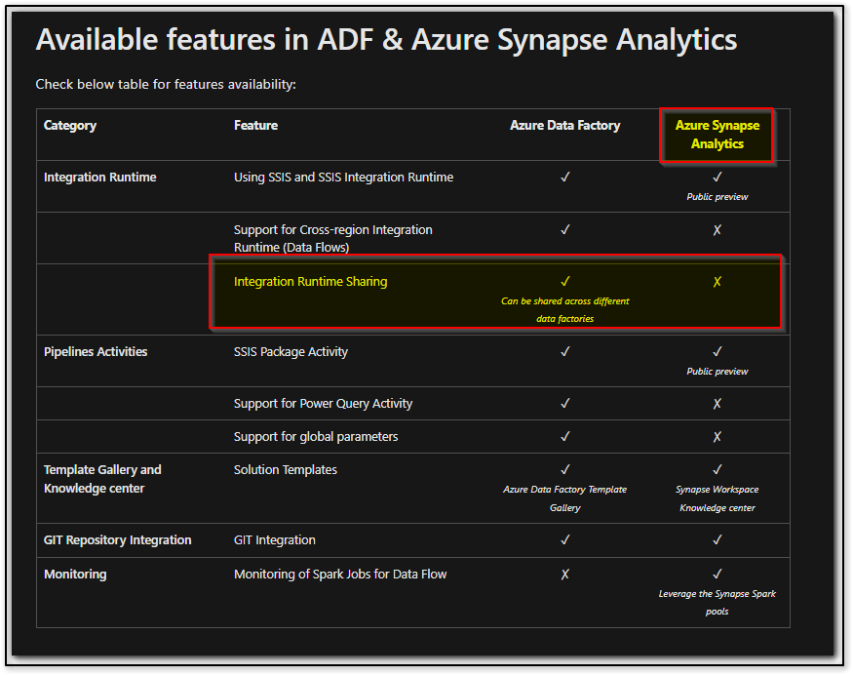Screen dimensions: 853x675
Task: Click 'Support for Cross-region Integration Runtime (Data Flows)'
Action: [x=333, y=238]
